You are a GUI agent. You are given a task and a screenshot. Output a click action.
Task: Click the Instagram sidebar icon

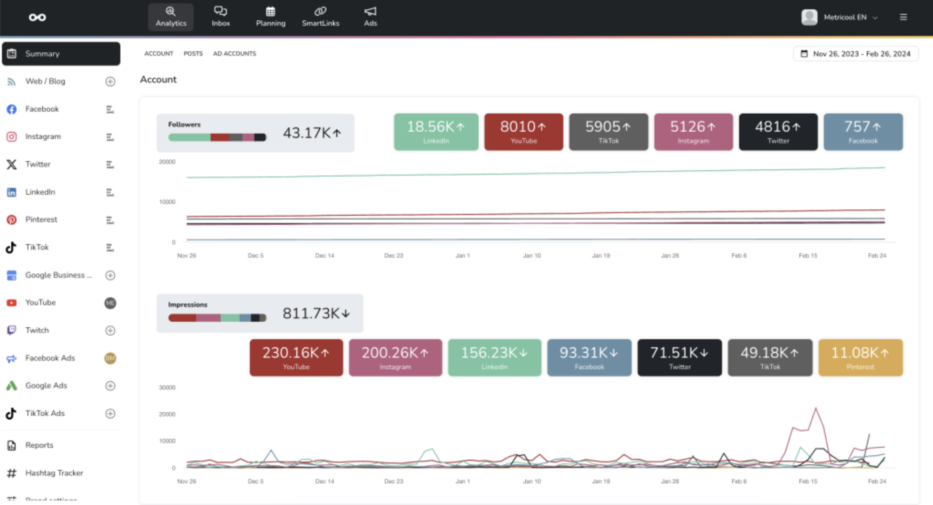point(11,137)
